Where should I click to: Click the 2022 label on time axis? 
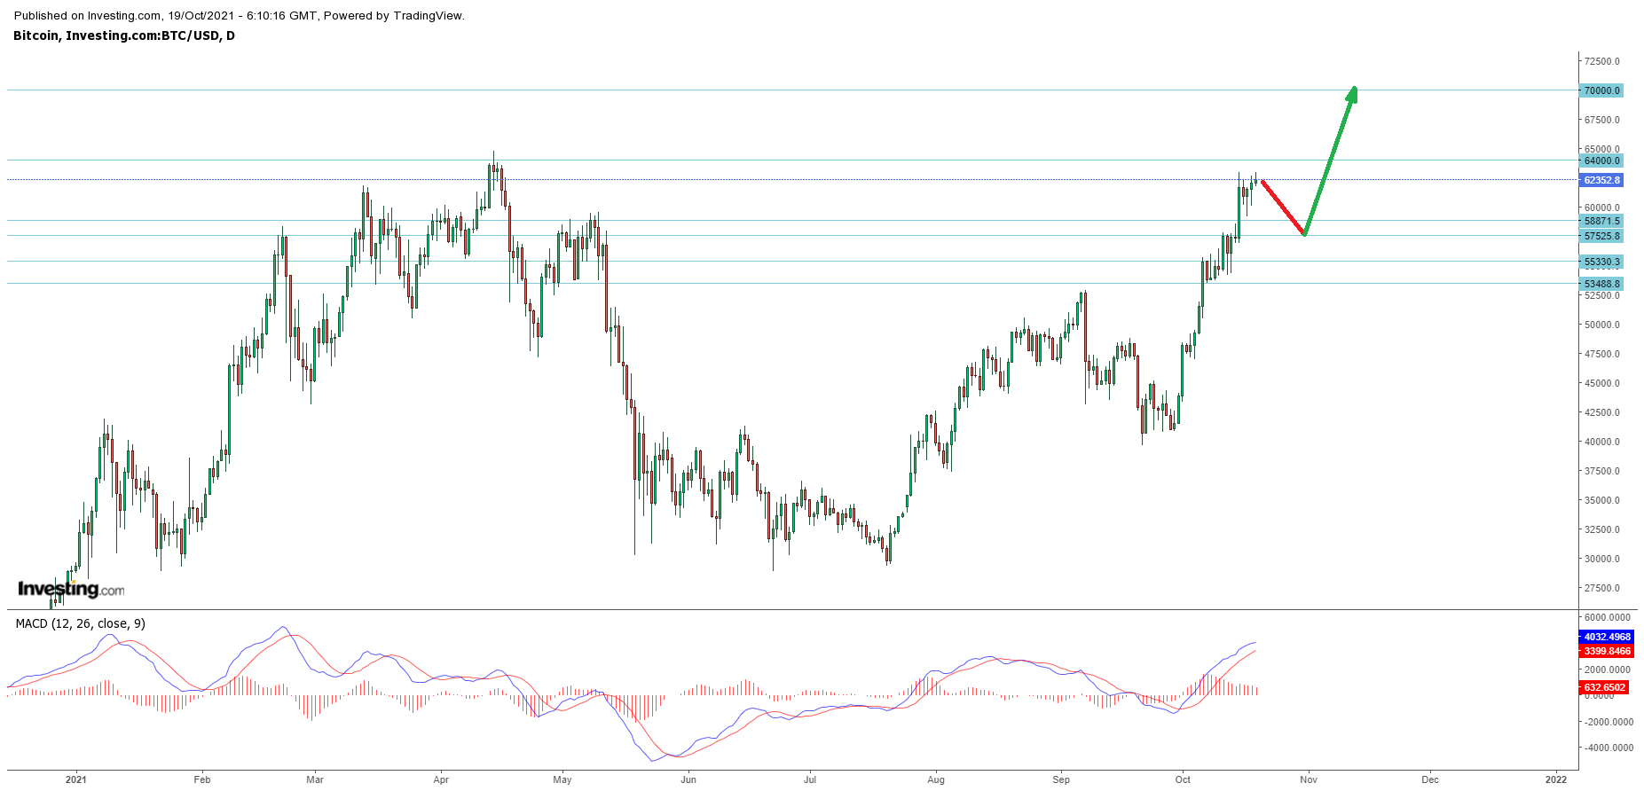(1556, 779)
